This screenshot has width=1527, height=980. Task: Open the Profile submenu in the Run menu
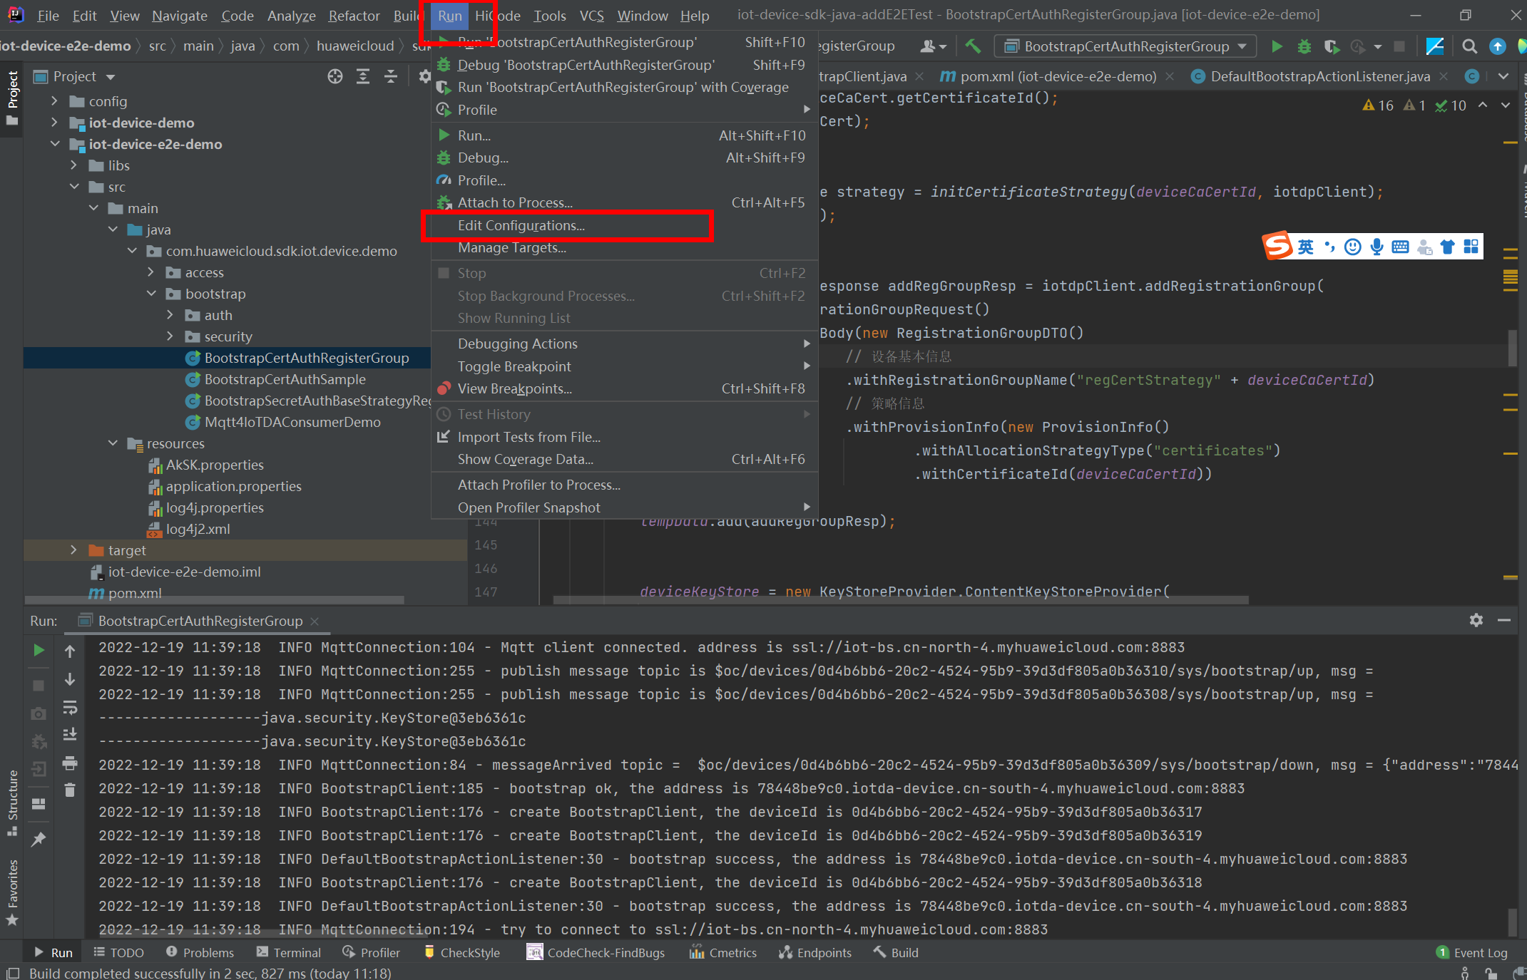(624, 110)
